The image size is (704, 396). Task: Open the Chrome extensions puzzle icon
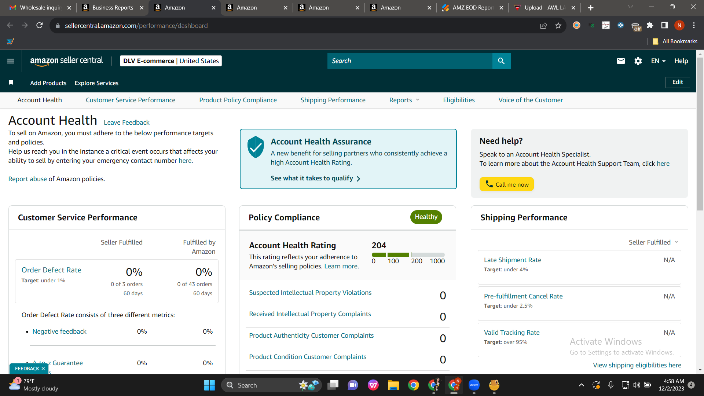pos(650,25)
